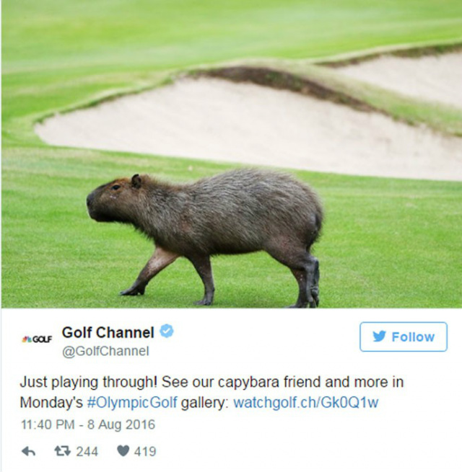Click the blue verified badge
Viewport: 462px width, 472px height.
(x=167, y=331)
